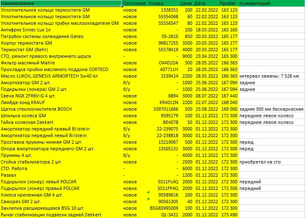This screenshot has width=306, height=218.
Task: Select cell 'Пружины 4 шт.'
Action: (x=61, y=156)
